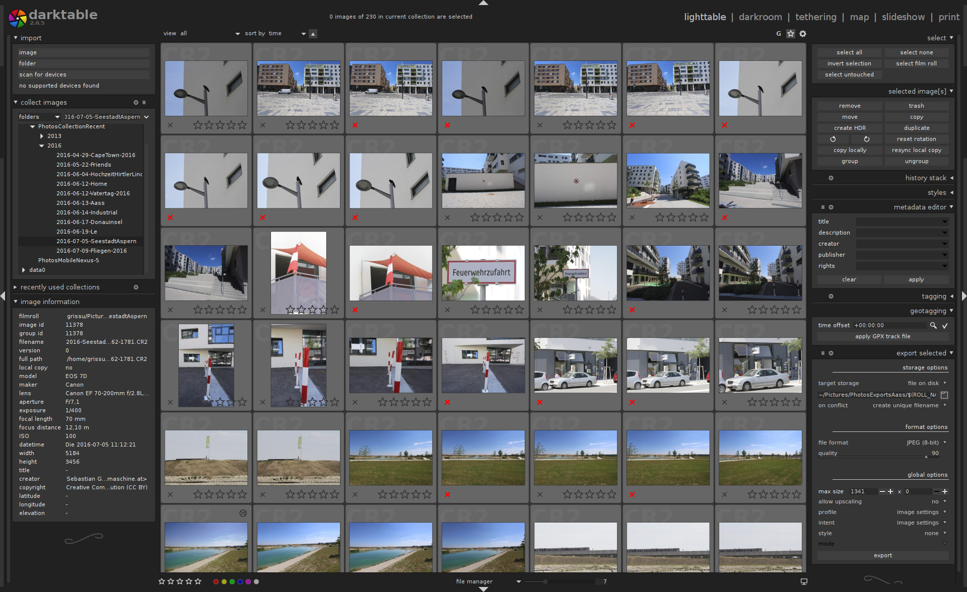Rotate selected images counterclockwise
The width and height of the screenshot is (967, 592).
833,139
